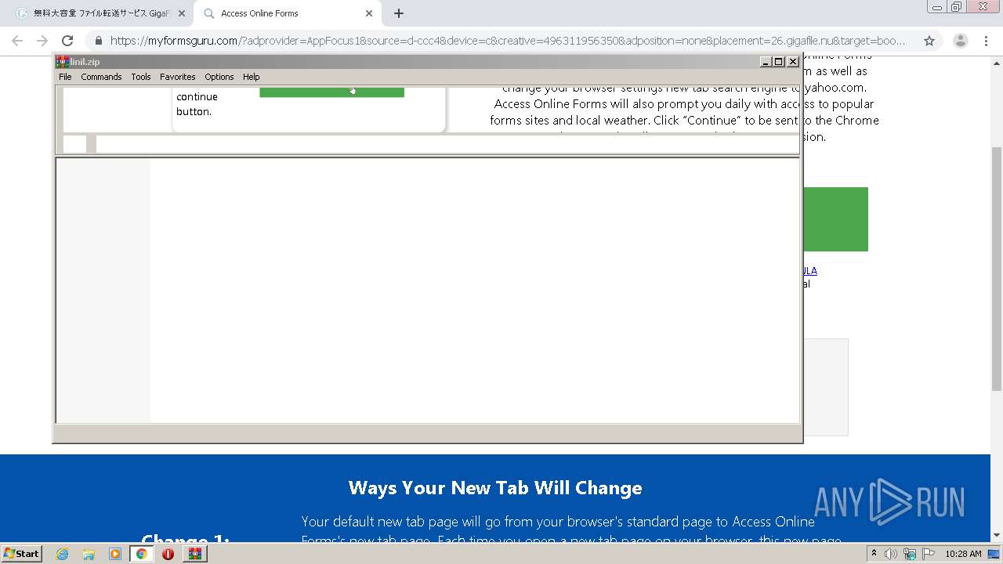Maximize the linil.zip WinRAR window
Viewport: 1003px width, 564px height.
779,62
